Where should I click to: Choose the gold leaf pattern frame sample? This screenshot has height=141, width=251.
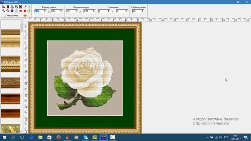point(11,128)
